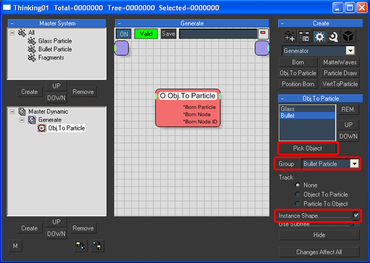Select Bullet Particle in Master System tree
This screenshot has height=263, width=370.
55,49
